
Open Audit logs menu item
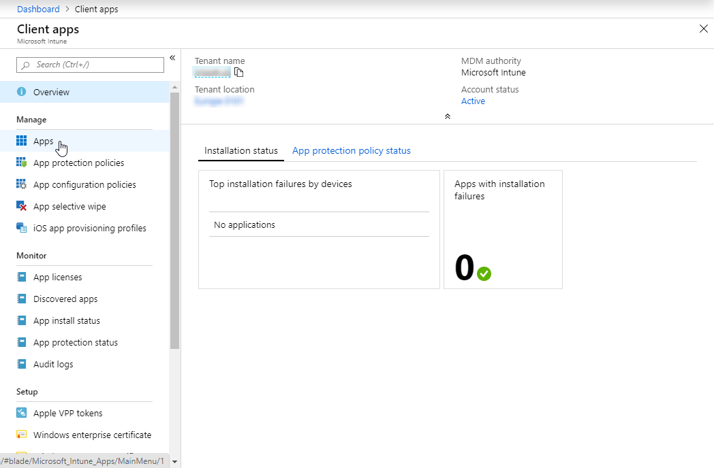tap(53, 364)
